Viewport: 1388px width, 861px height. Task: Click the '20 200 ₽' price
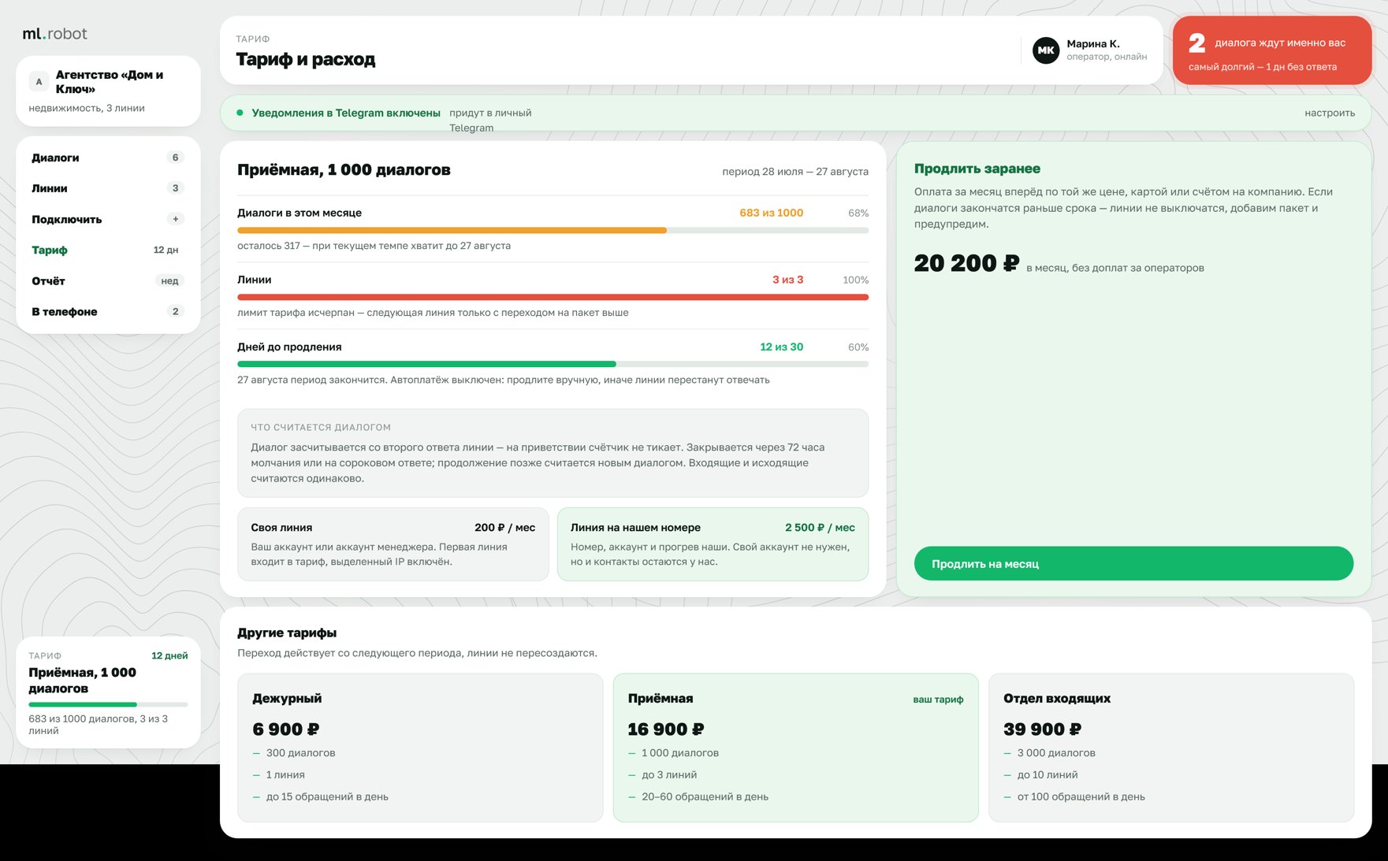click(x=966, y=263)
